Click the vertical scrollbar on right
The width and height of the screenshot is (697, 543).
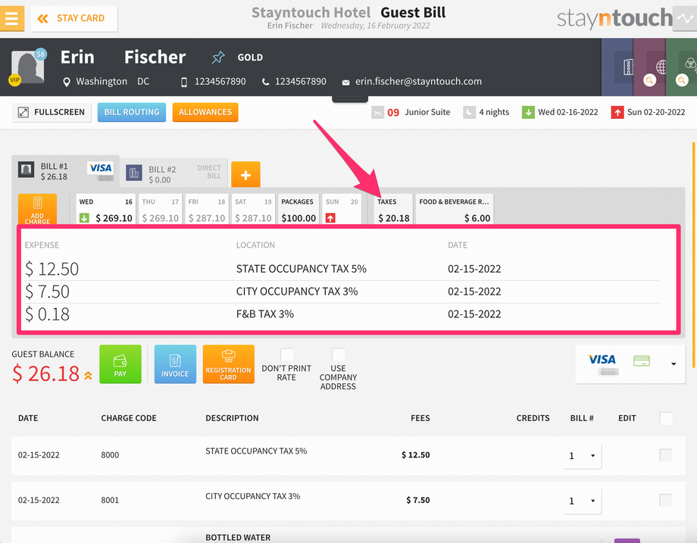(693, 254)
